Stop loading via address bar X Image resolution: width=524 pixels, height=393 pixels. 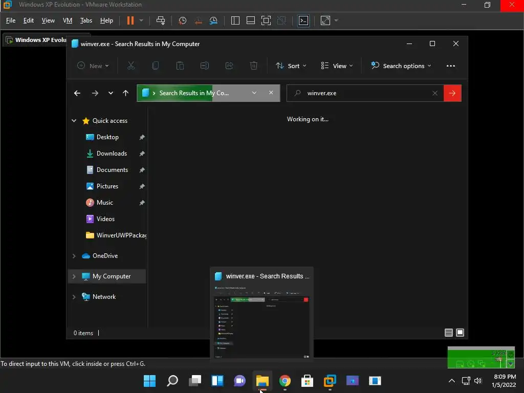point(271,93)
